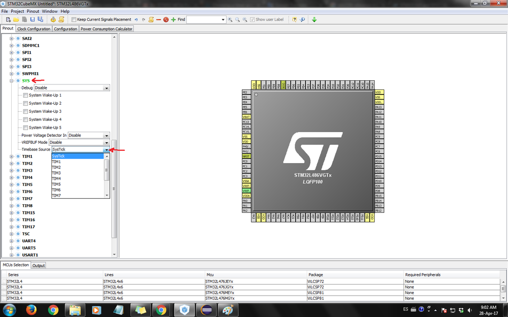
Task: Close the Timebase Source dropdown arrow
Action: click(x=106, y=149)
